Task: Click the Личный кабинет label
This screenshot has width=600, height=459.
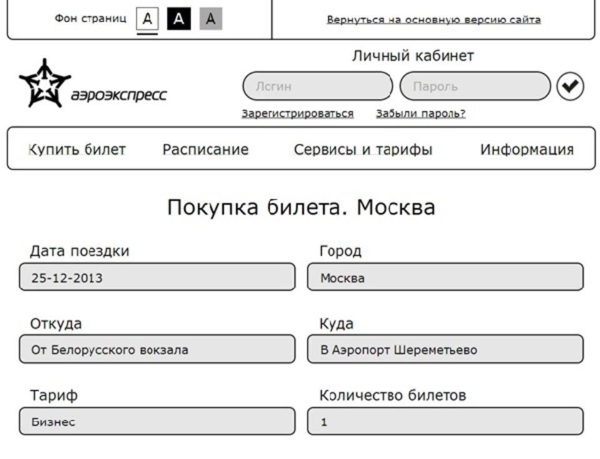Action: [x=413, y=56]
